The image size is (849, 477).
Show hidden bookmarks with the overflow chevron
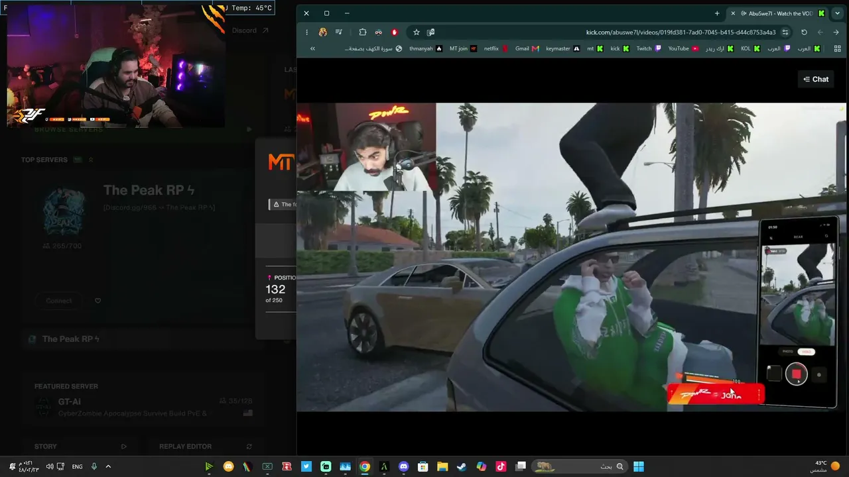pyautogui.click(x=312, y=48)
